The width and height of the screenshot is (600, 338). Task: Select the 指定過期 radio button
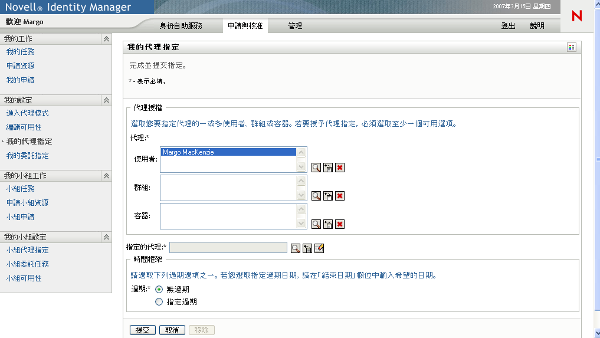[159, 301]
